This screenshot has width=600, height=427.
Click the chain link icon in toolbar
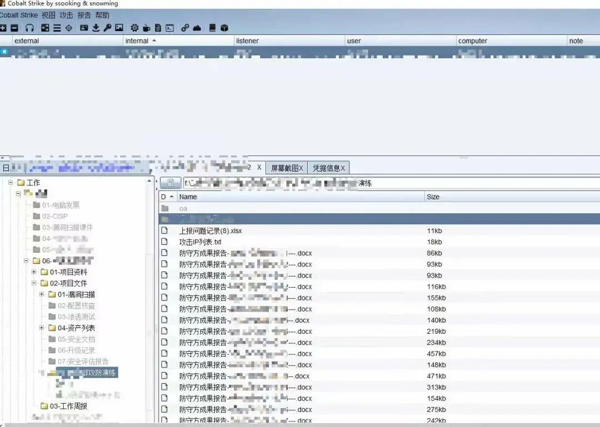185,28
